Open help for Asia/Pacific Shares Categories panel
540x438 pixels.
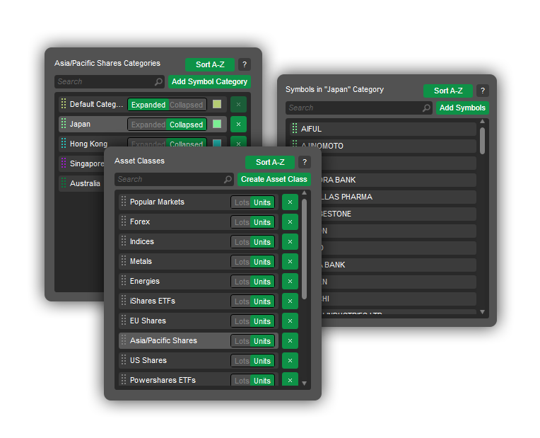245,64
